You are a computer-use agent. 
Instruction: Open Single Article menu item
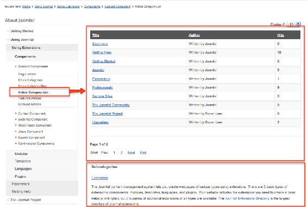pyautogui.click(x=27, y=74)
